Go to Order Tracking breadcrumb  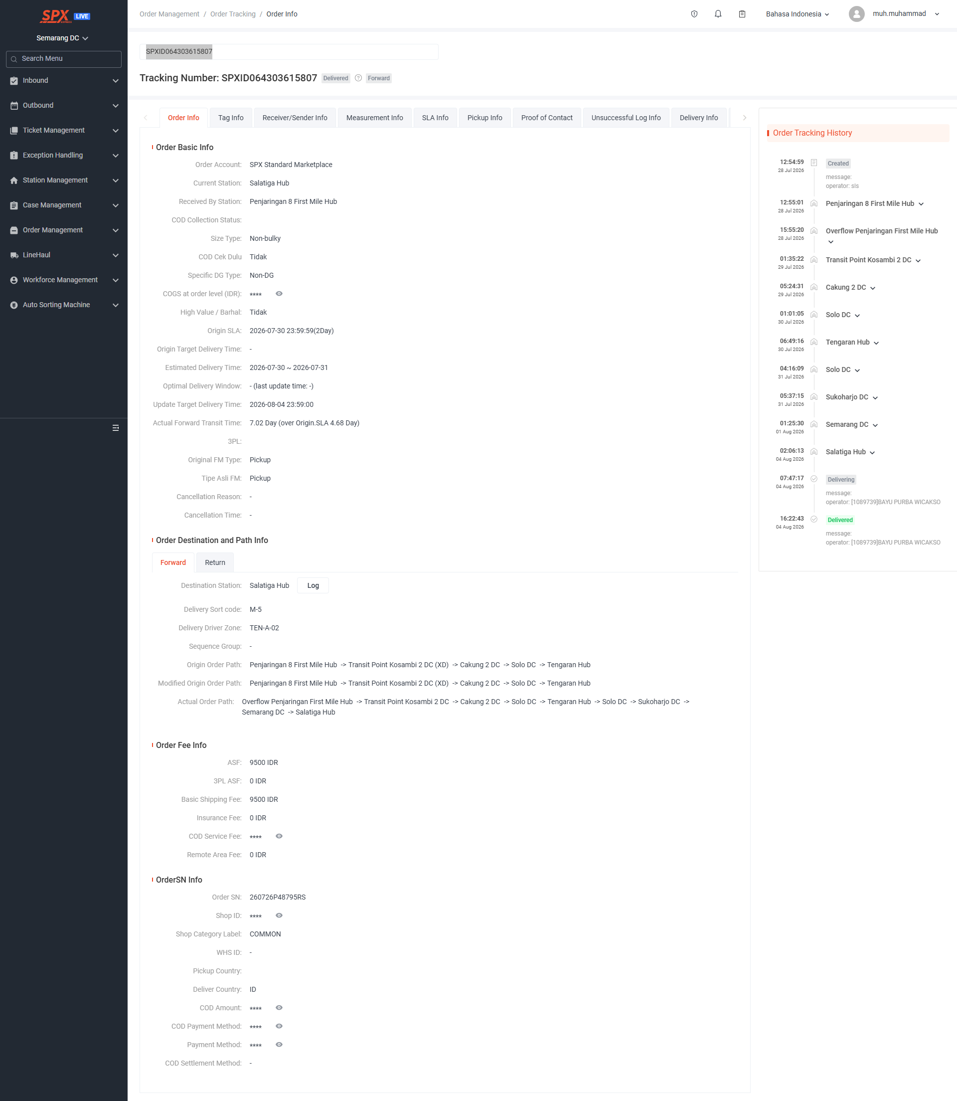[x=233, y=14]
